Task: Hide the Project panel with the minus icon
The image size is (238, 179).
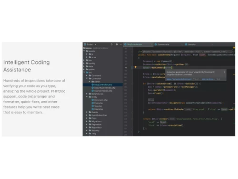Action: 121,44
